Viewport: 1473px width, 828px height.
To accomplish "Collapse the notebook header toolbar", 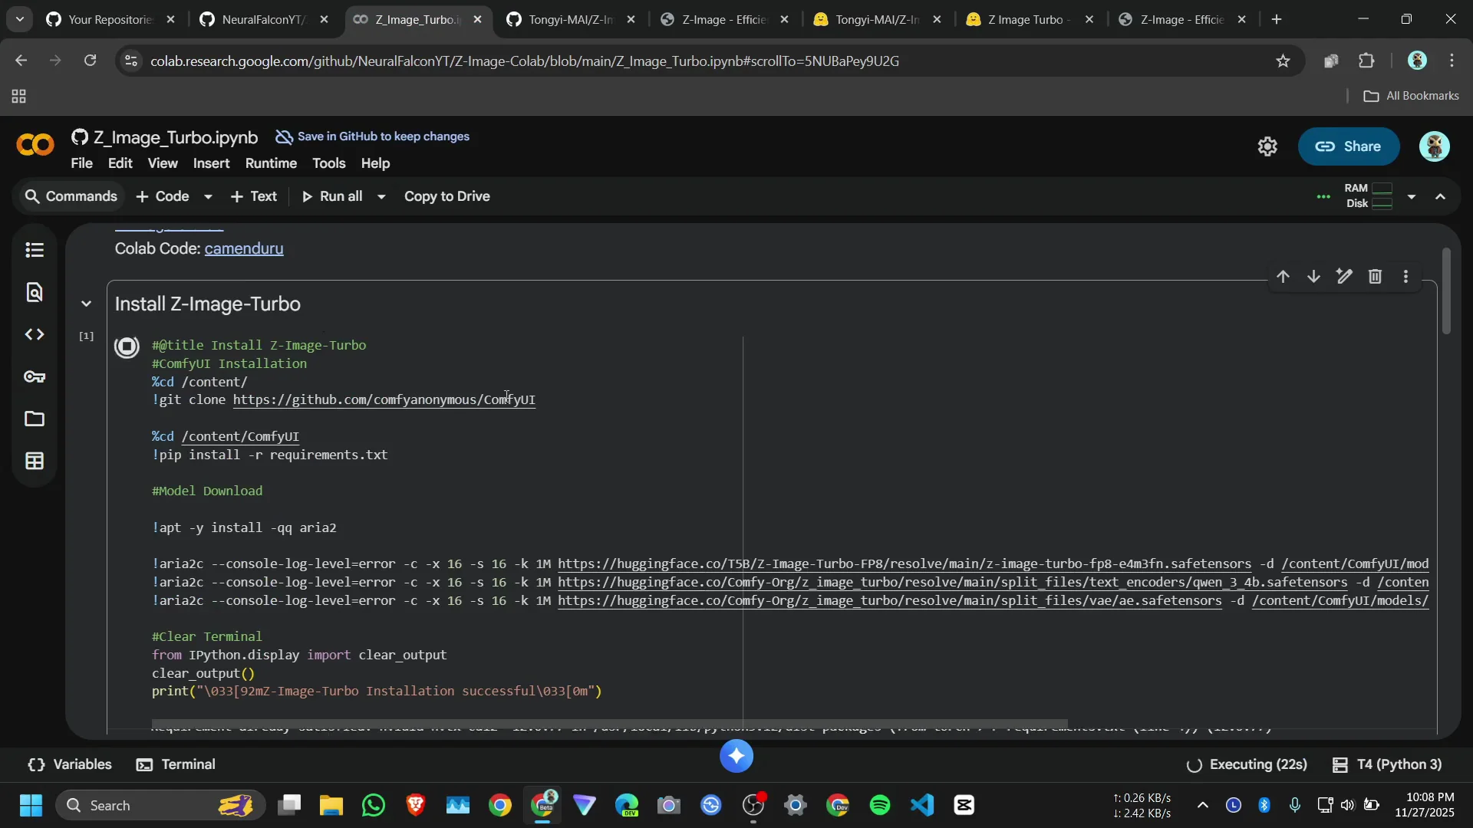I will click(x=1441, y=197).
